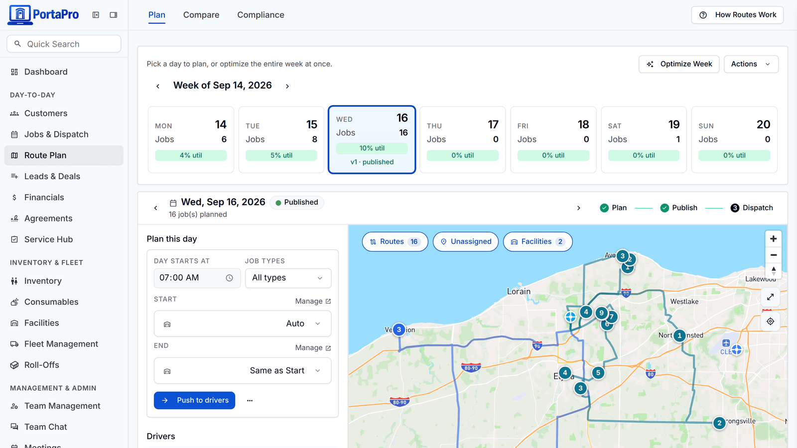Open the End location Same as Start dropdown

(243, 371)
